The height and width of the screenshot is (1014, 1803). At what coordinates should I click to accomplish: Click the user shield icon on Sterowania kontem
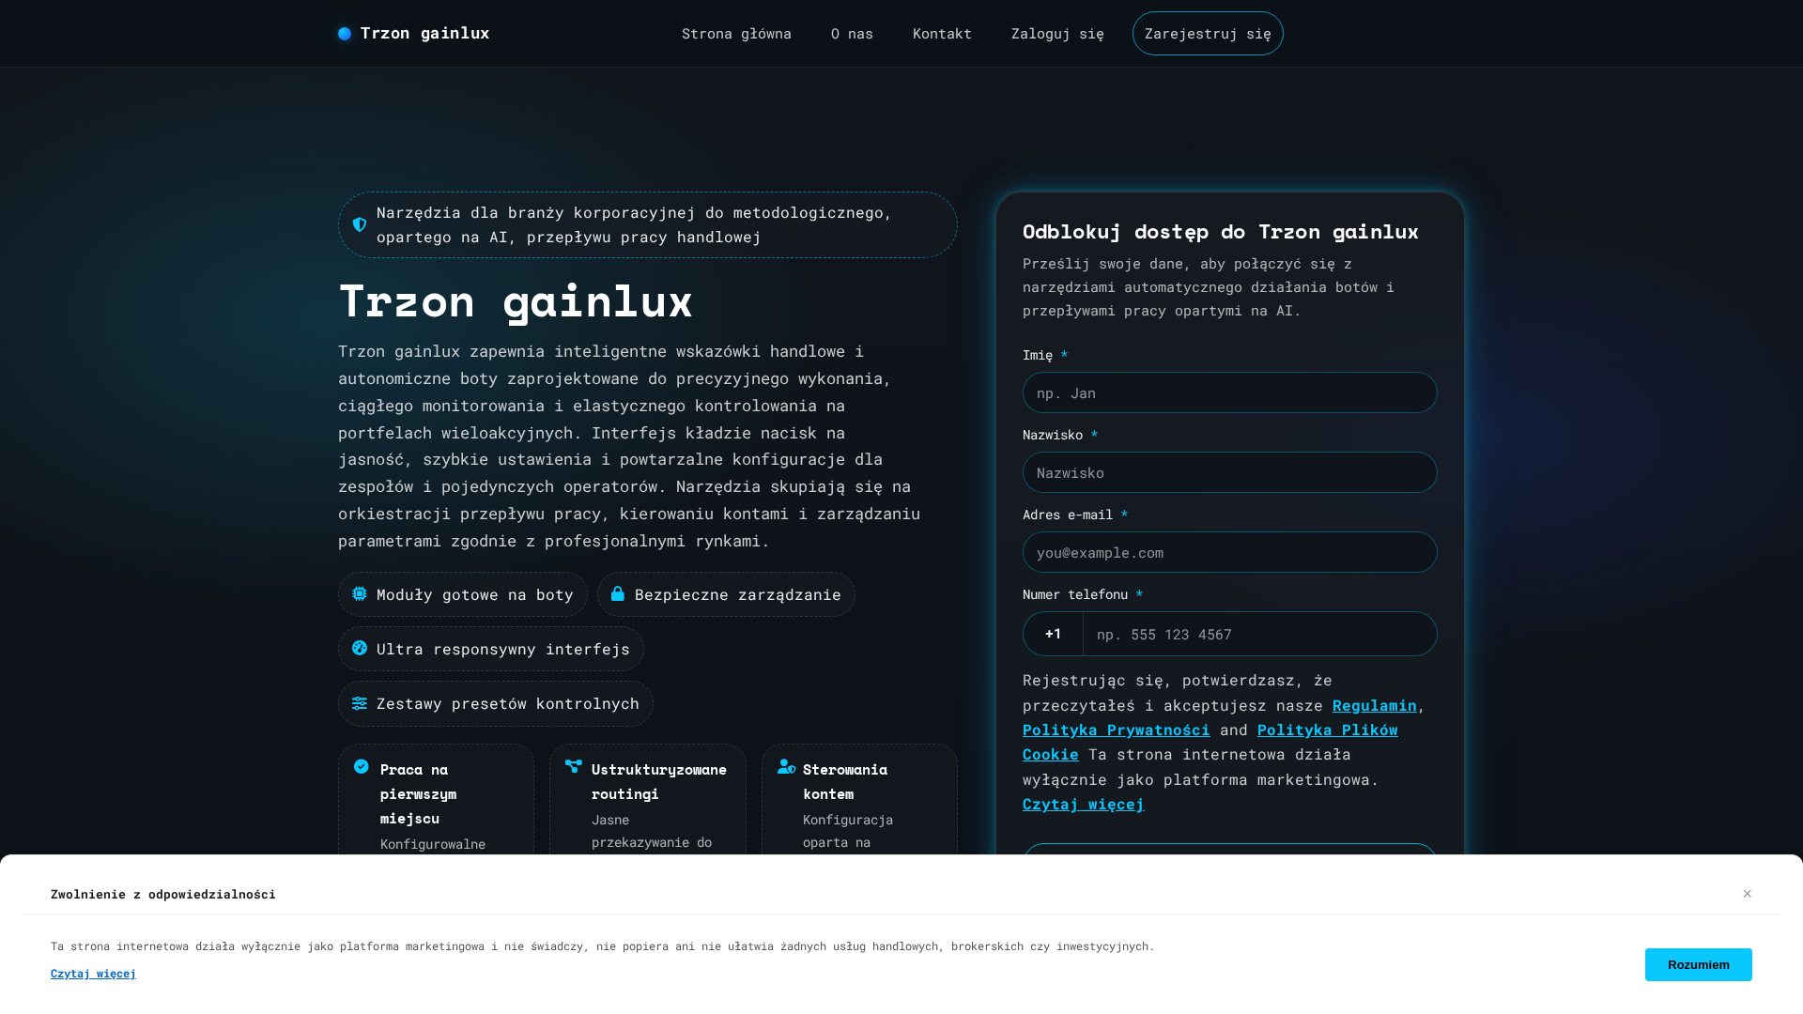pyautogui.click(x=787, y=766)
